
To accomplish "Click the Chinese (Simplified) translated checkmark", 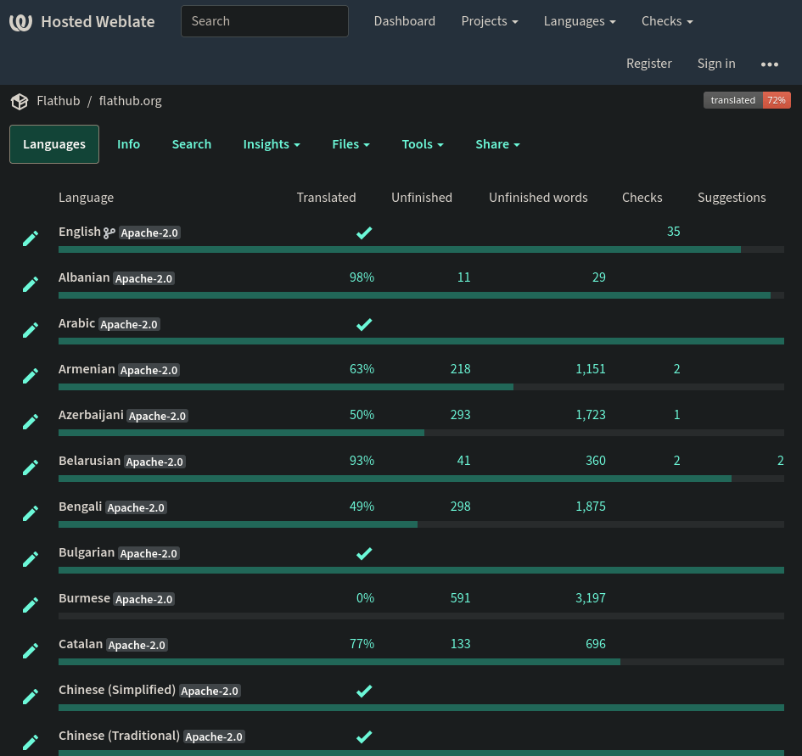I will [364, 691].
